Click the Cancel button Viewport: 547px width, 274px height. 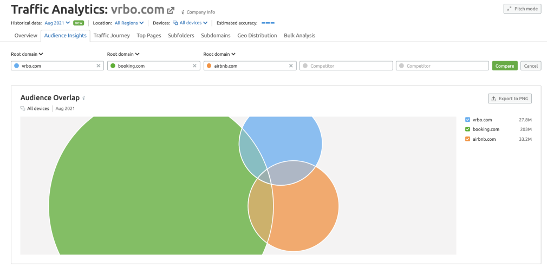(531, 66)
